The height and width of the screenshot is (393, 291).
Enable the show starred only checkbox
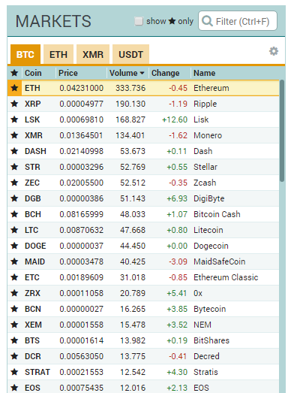139,21
